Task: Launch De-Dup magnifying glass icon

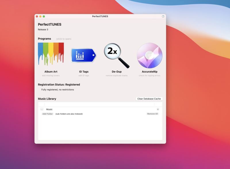Action: [x=117, y=56]
